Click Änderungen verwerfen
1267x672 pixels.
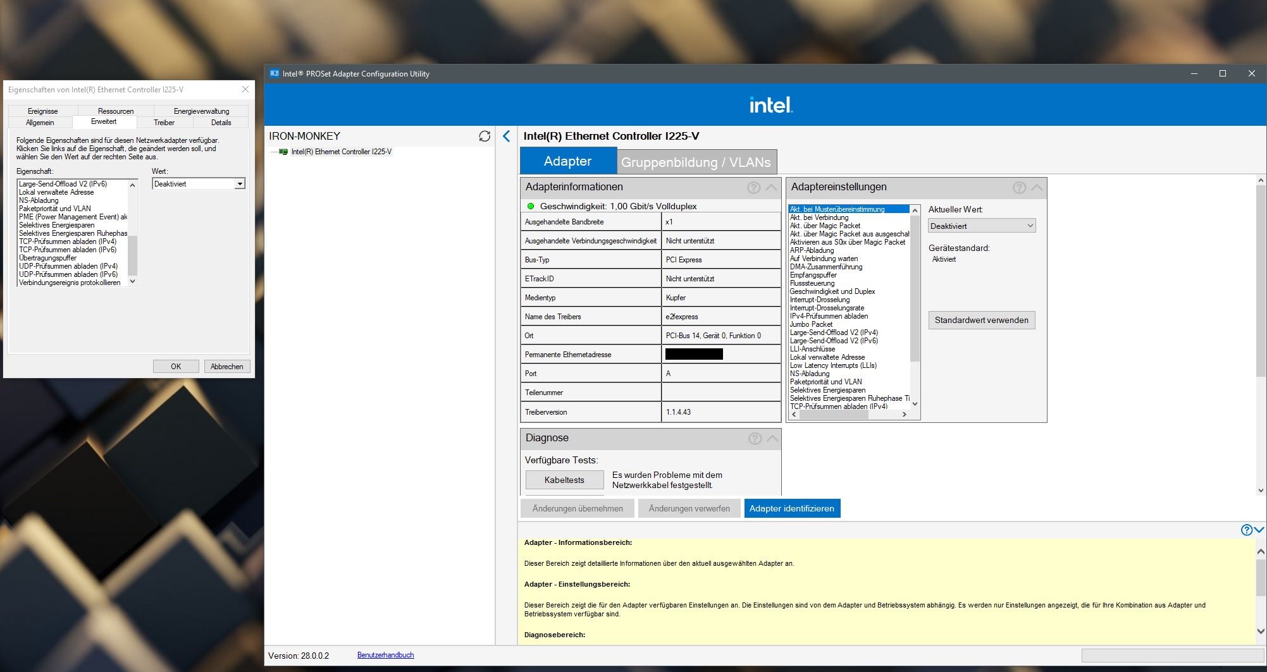689,508
